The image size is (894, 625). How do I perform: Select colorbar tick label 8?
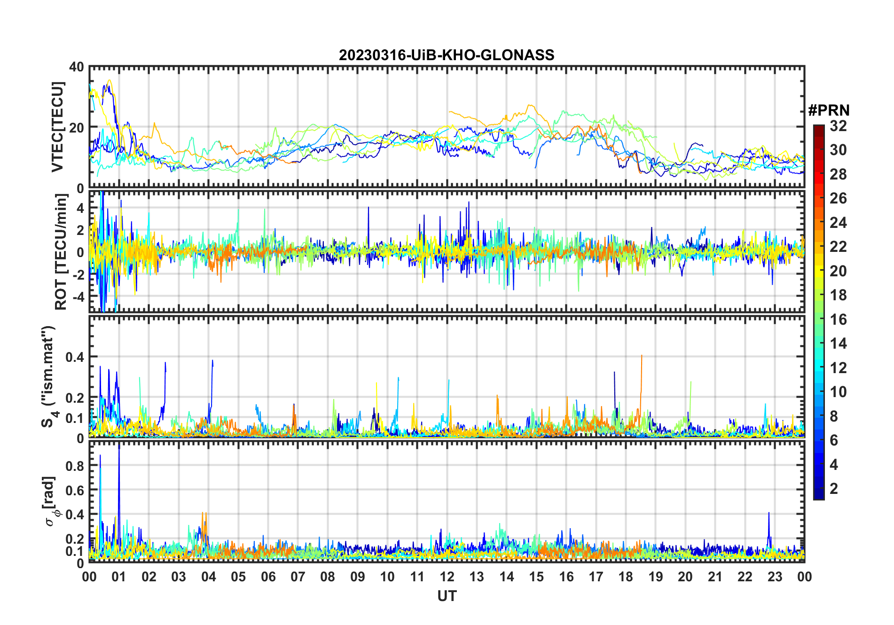834,416
